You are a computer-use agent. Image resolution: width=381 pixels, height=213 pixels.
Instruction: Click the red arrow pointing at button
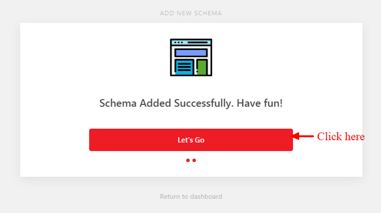point(302,136)
